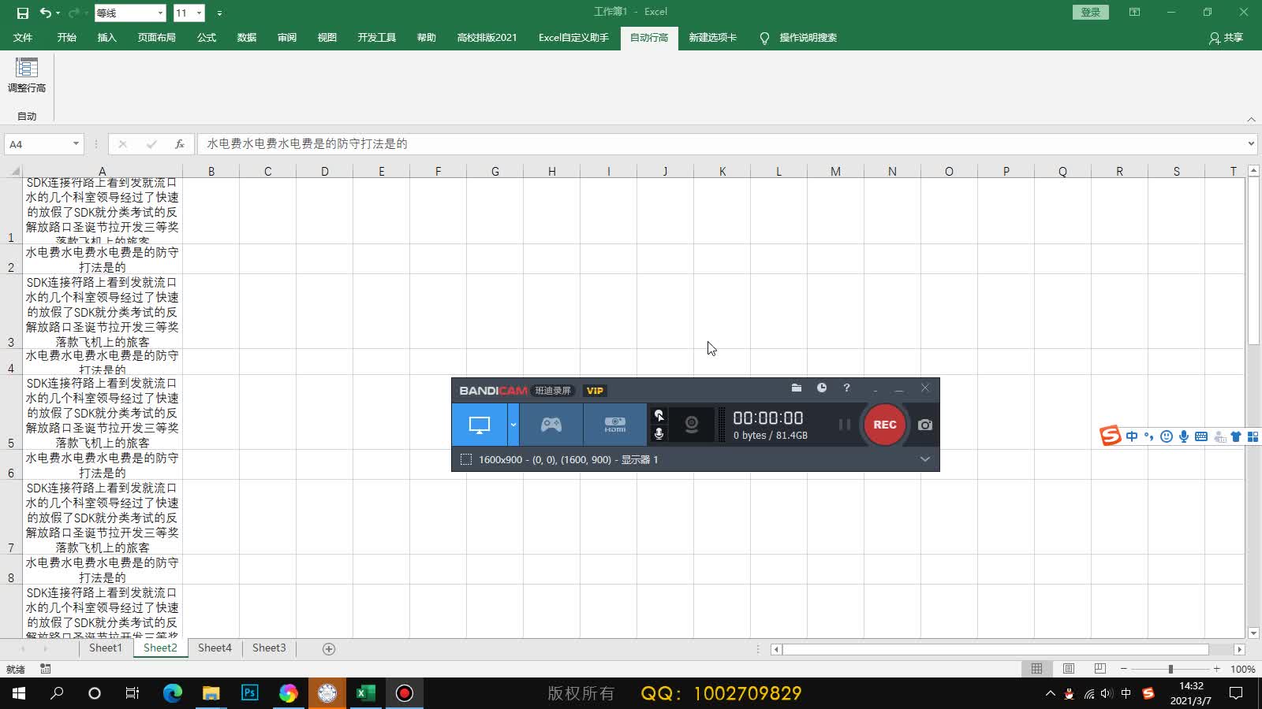This screenshot has height=709, width=1262.
Task: Toggle Bandicam webcam overlay
Action: [692, 425]
